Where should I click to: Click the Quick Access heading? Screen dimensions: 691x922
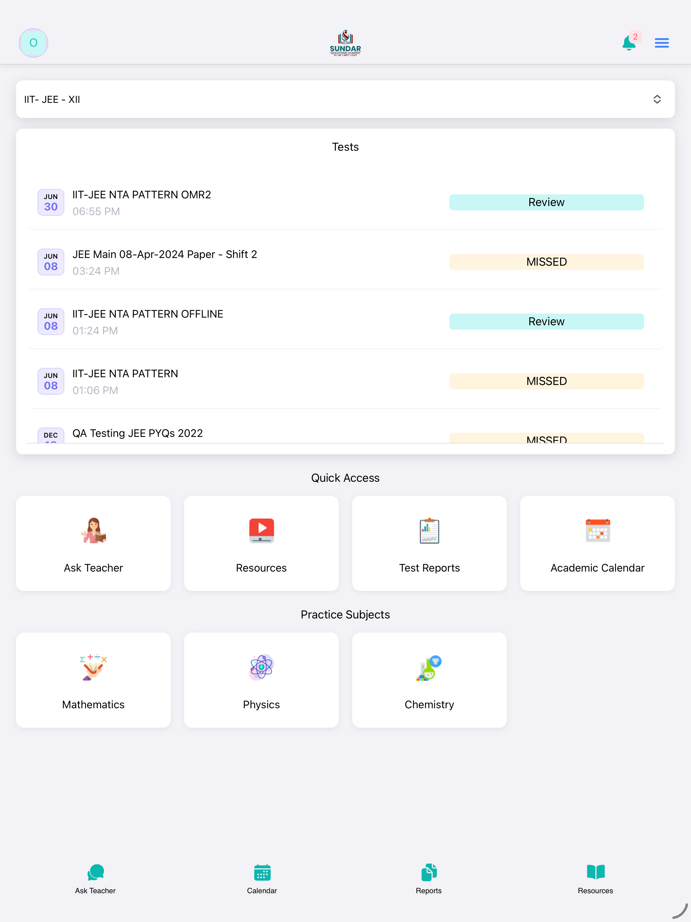click(345, 478)
